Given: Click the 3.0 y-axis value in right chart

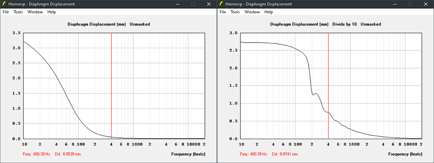Looking at the screenshot, I should (234, 33).
